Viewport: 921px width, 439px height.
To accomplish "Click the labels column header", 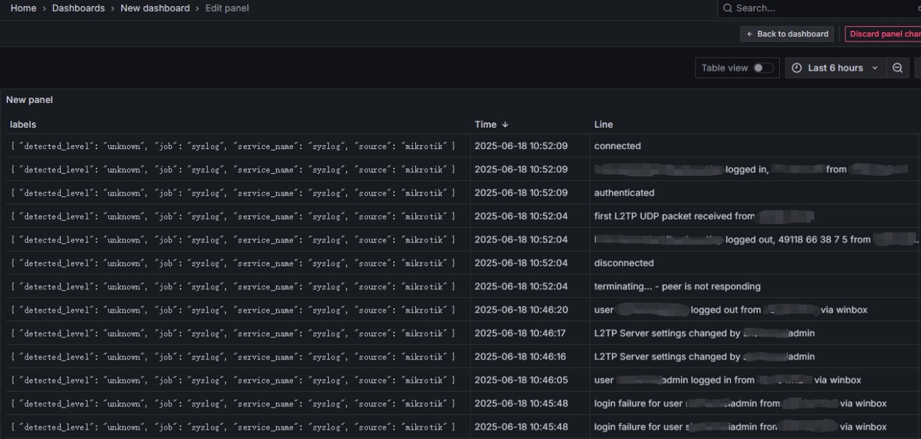I will pyautogui.click(x=23, y=124).
